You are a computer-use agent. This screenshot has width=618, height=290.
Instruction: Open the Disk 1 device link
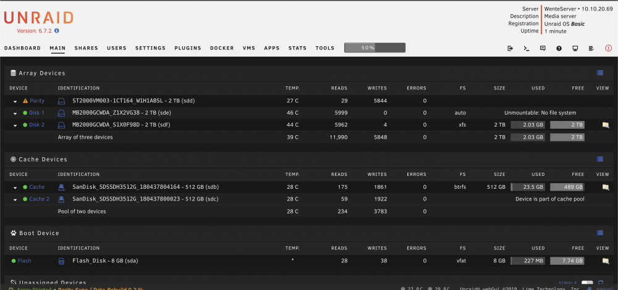point(36,113)
